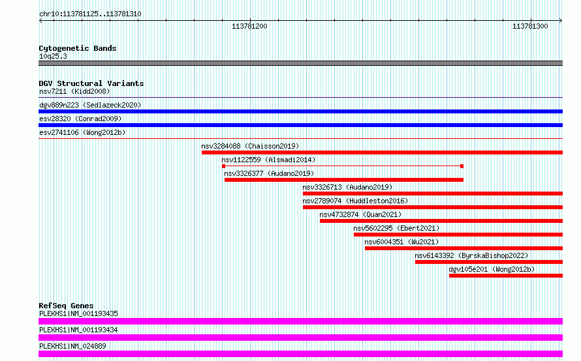The image size is (581, 361).
Task: Select the PLEKHS1|NM_001193435 magenta gene bar
Action: click(300, 321)
